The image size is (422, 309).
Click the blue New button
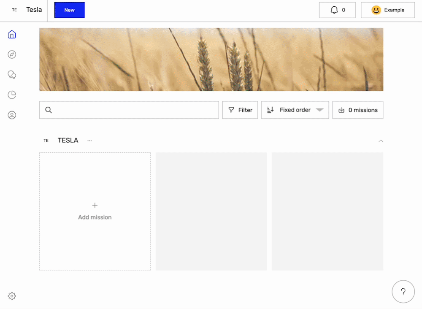pyautogui.click(x=70, y=10)
